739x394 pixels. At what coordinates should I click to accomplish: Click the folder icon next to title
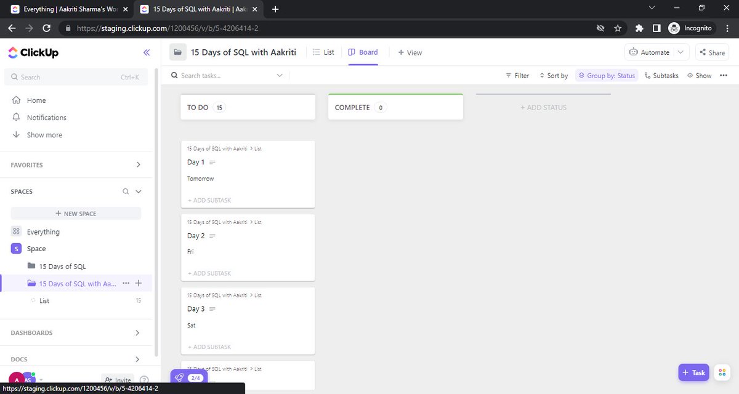[178, 52]
